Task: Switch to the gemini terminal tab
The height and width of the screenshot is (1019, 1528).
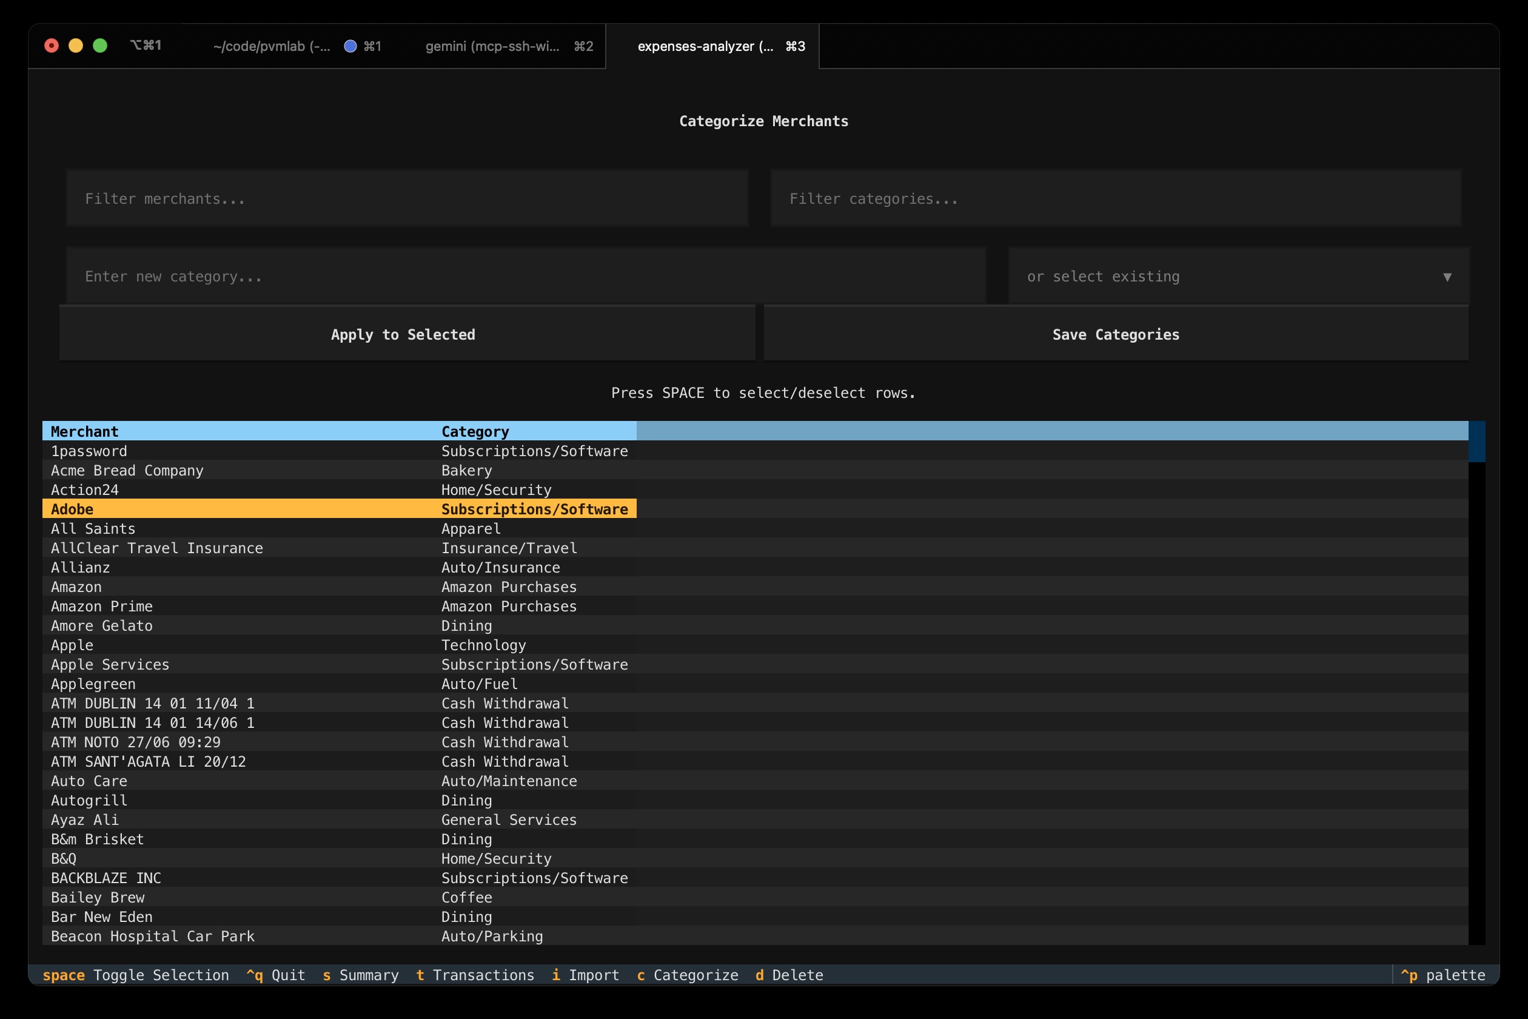Action: click(494, 46)
